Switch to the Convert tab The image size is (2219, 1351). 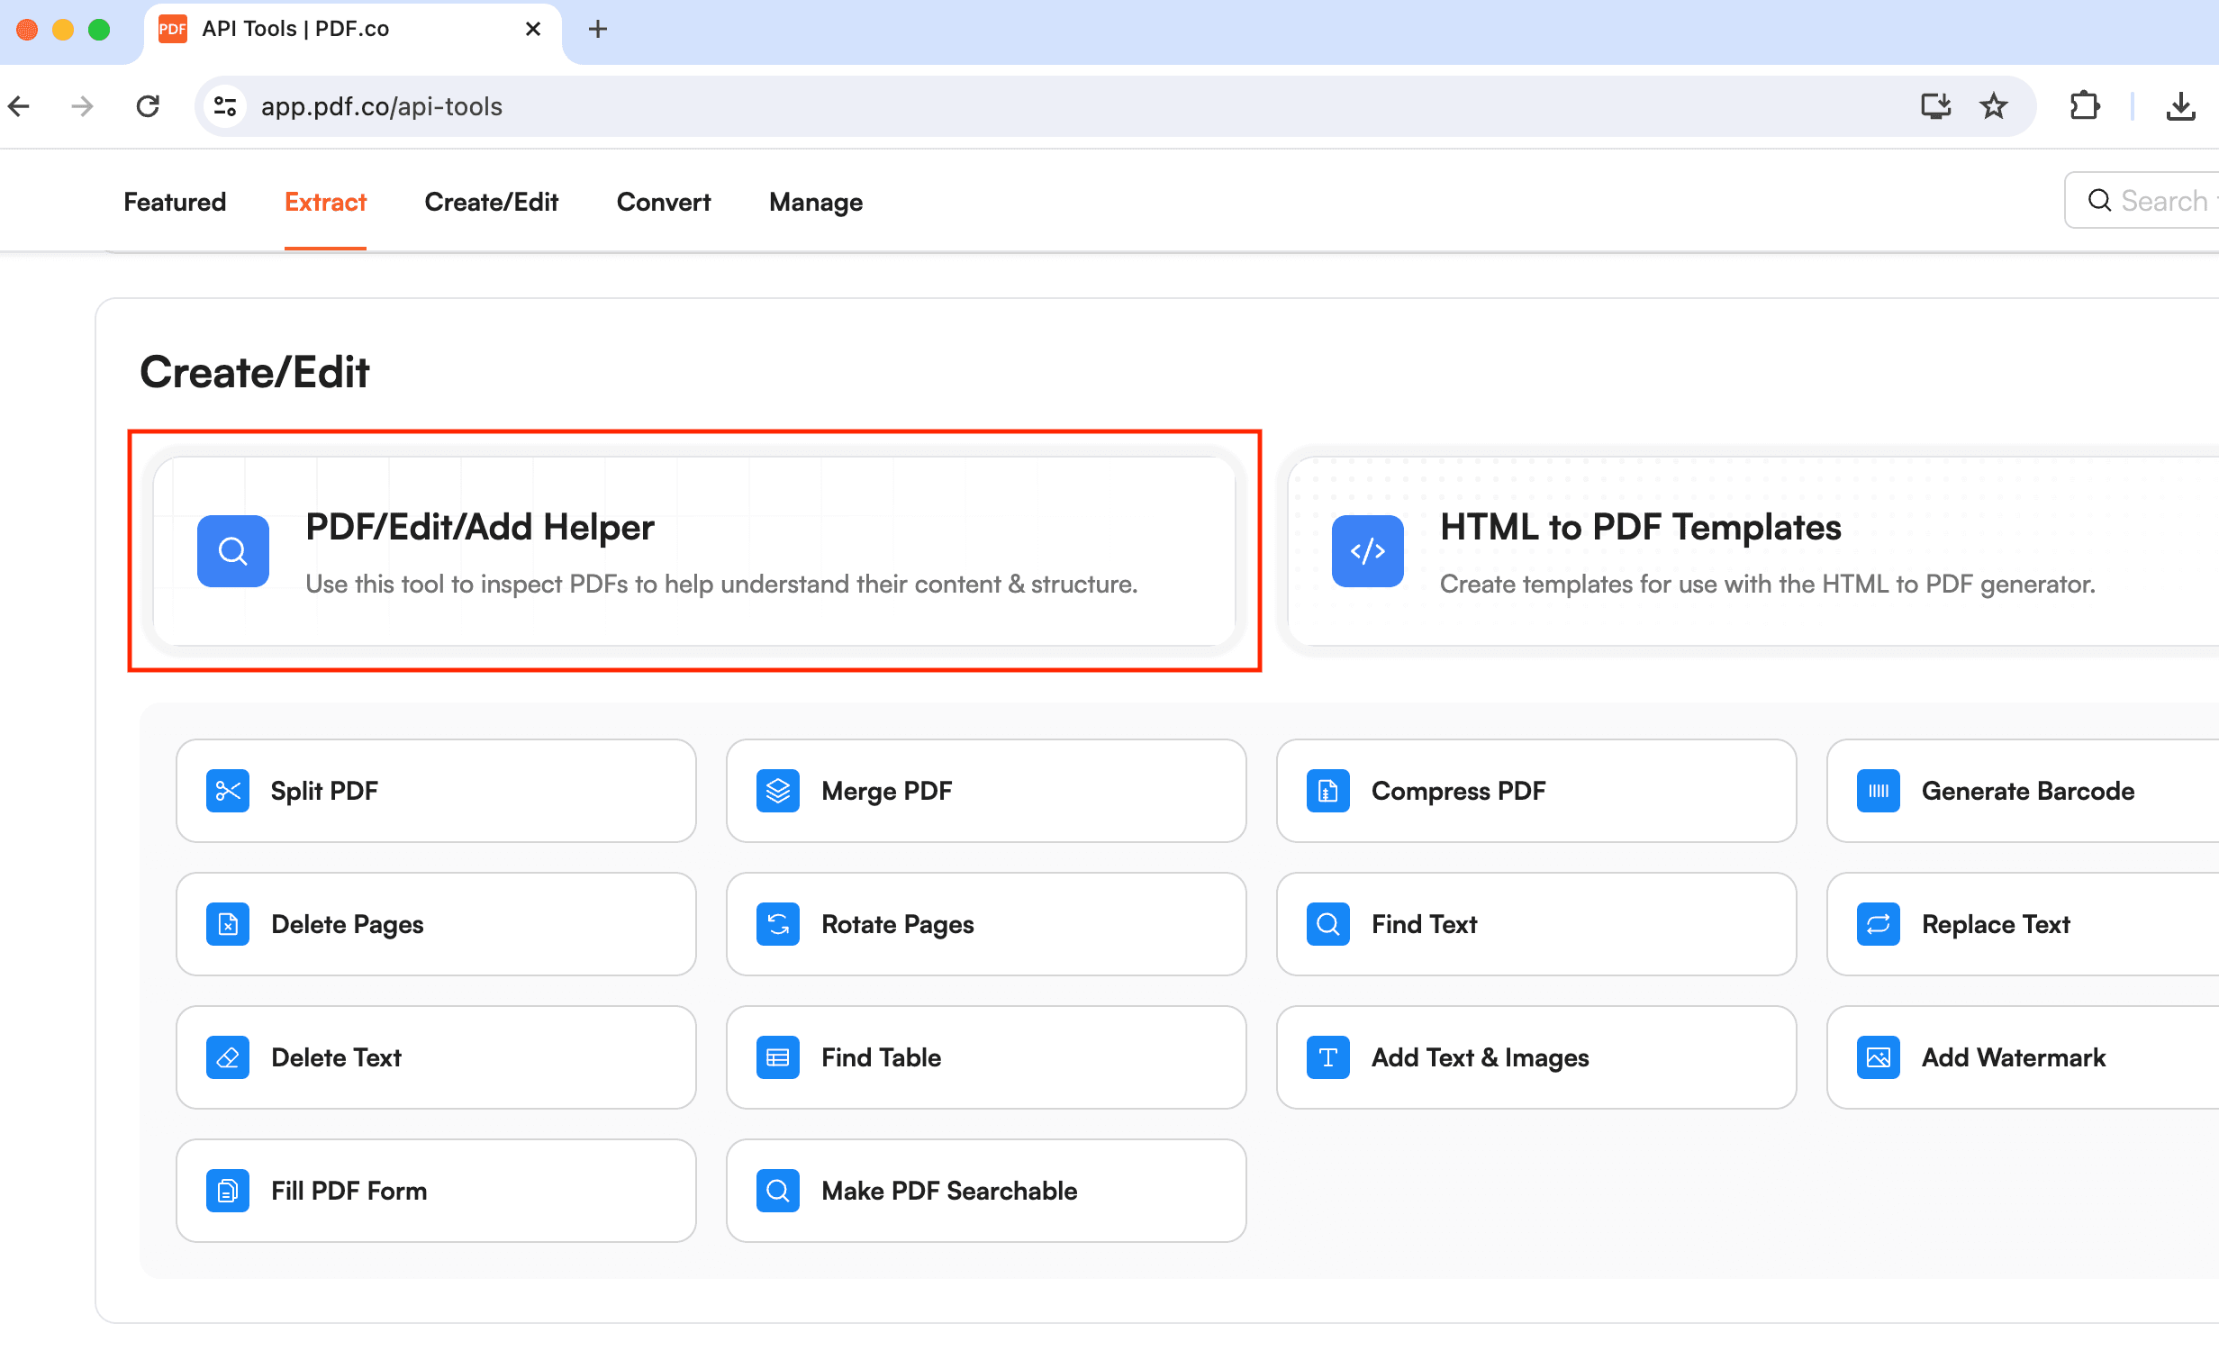[x=663, y=202]
